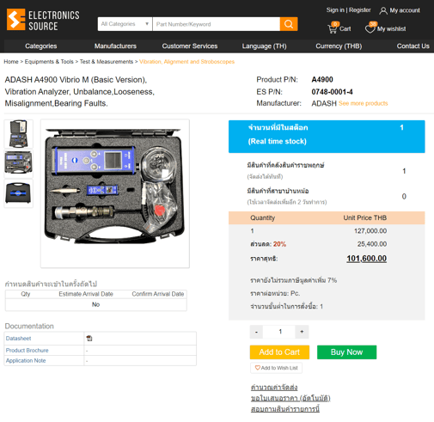
Task: Open the Categories menu
Action: click(x=41, y=46)
